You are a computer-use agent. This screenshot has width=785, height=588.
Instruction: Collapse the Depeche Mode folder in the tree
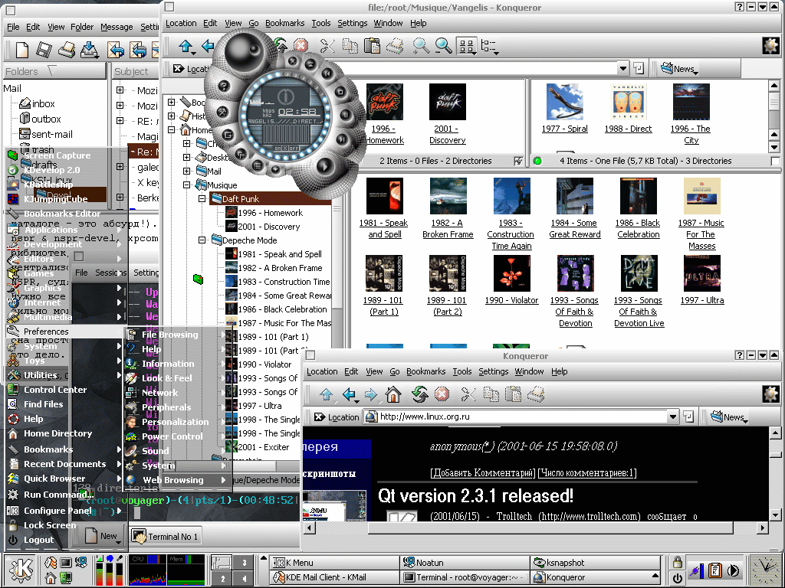pyautogui.click(x=202, y=240)
